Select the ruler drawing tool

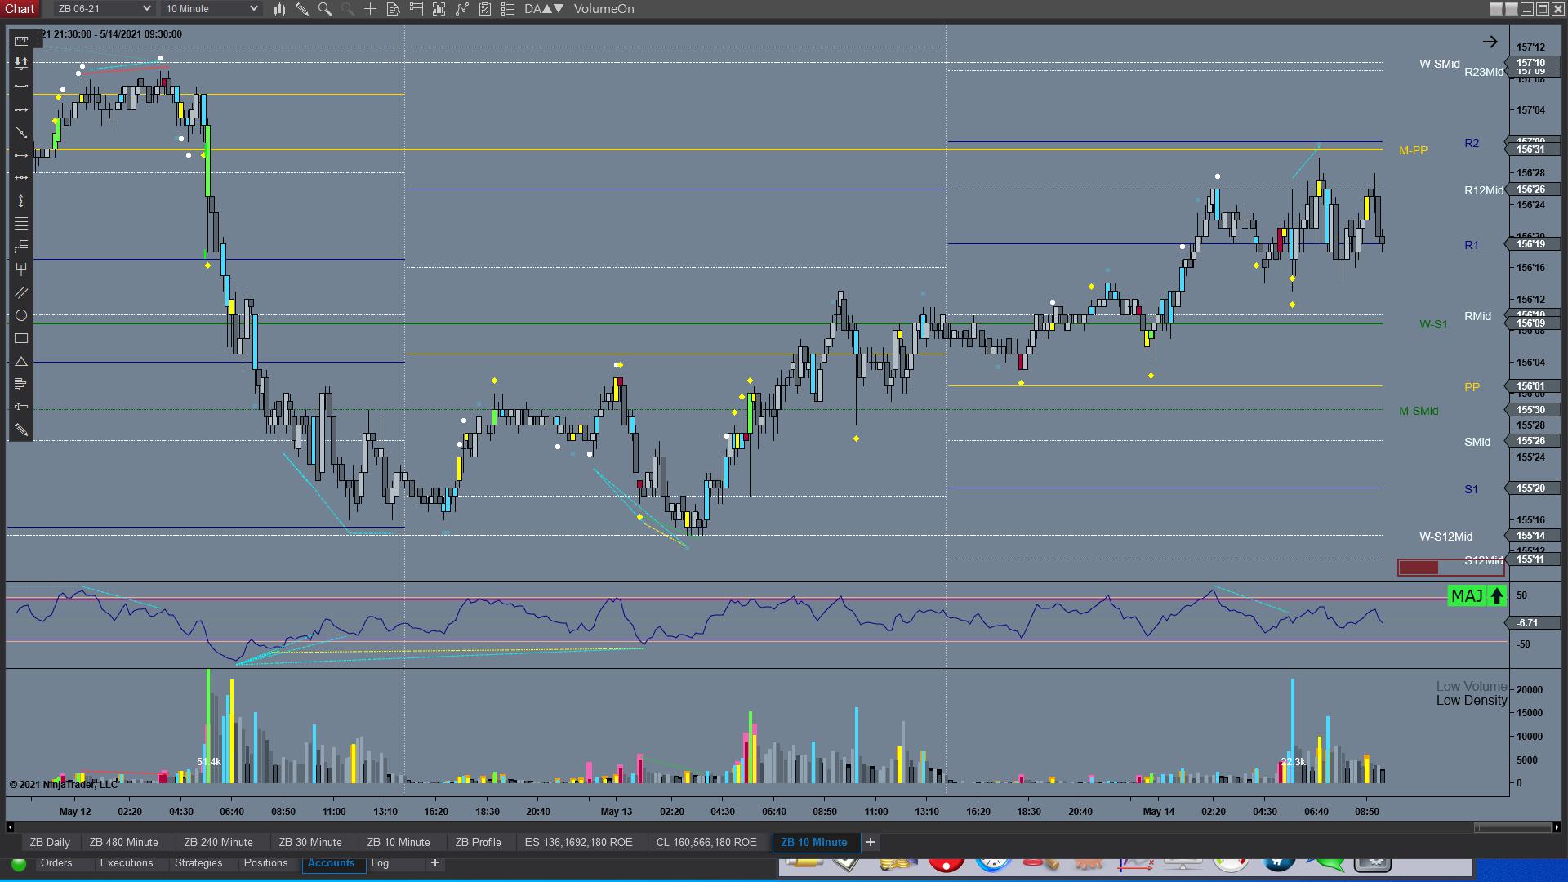[21, 40]
